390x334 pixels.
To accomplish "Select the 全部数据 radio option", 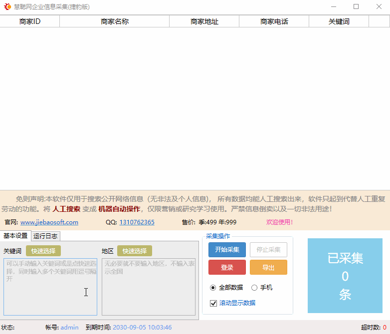I will [213, 288].
